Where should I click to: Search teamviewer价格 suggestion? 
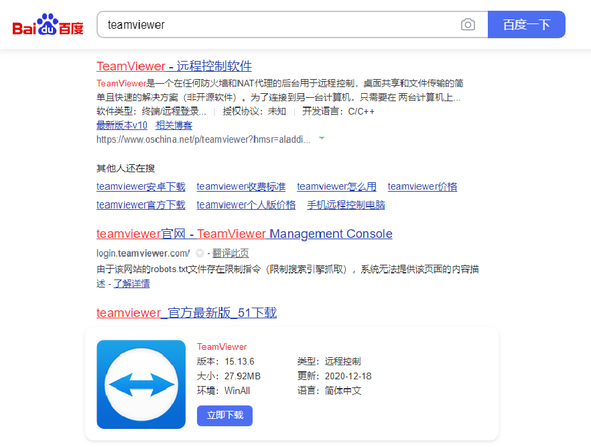[423, 186]
